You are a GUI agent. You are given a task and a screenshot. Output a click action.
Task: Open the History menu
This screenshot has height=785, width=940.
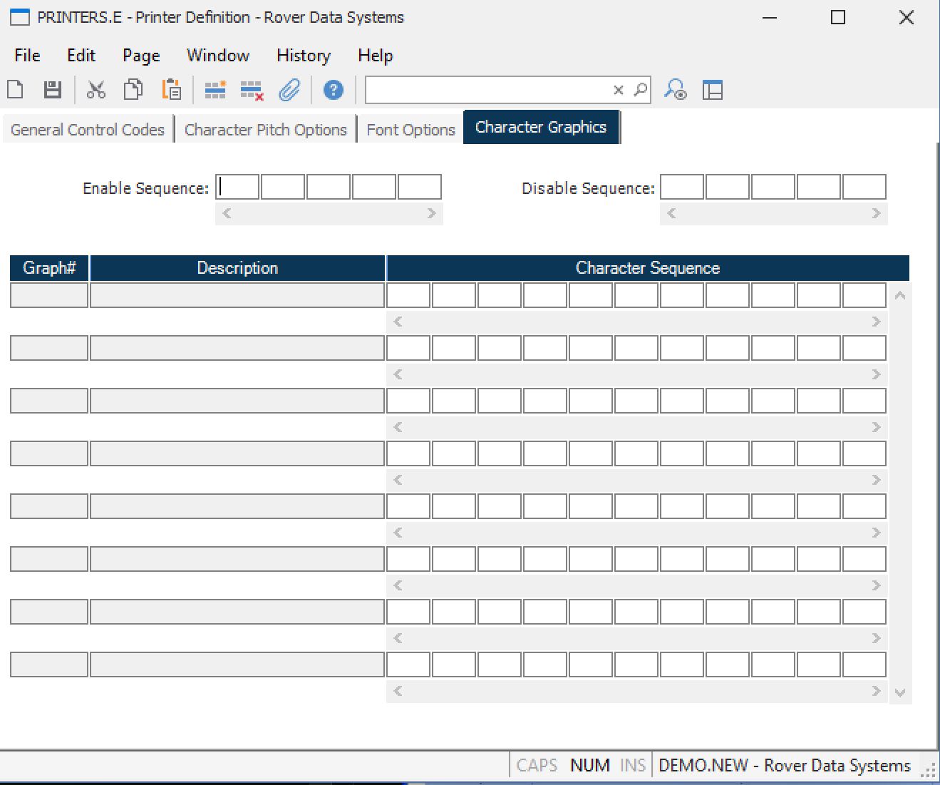303,56
